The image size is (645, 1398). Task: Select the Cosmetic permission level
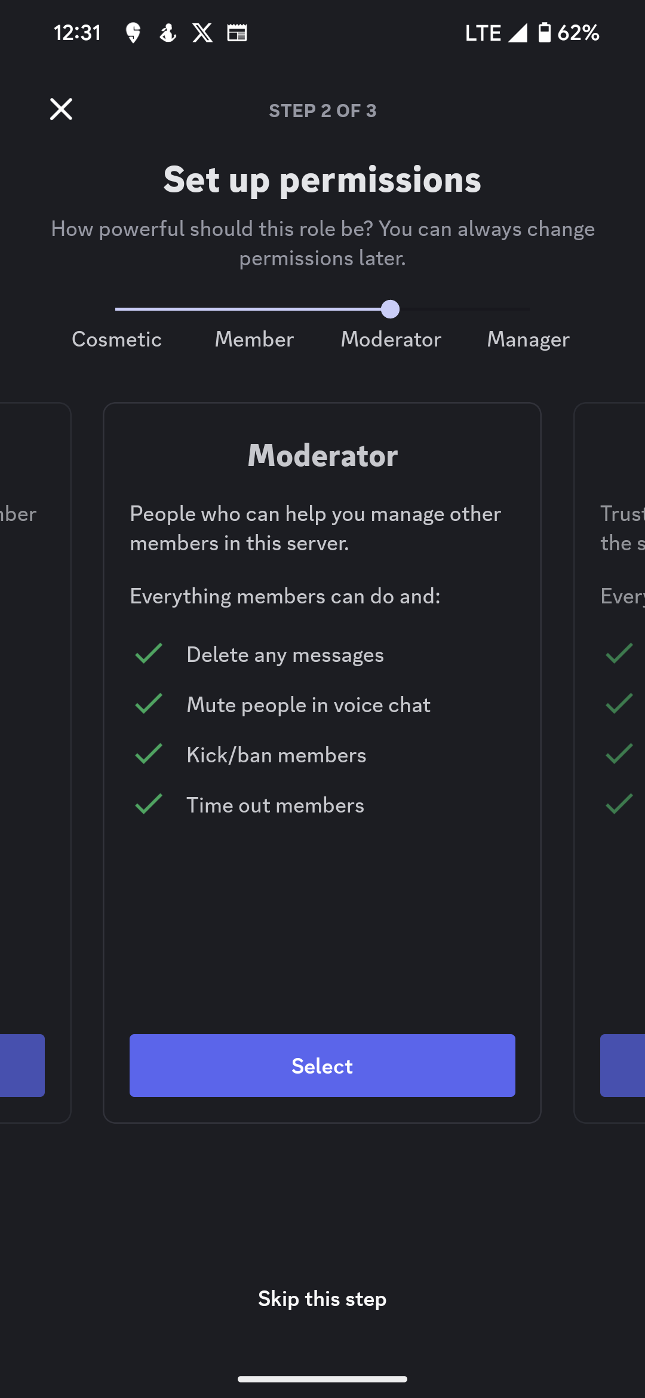[x=116, y=339]
